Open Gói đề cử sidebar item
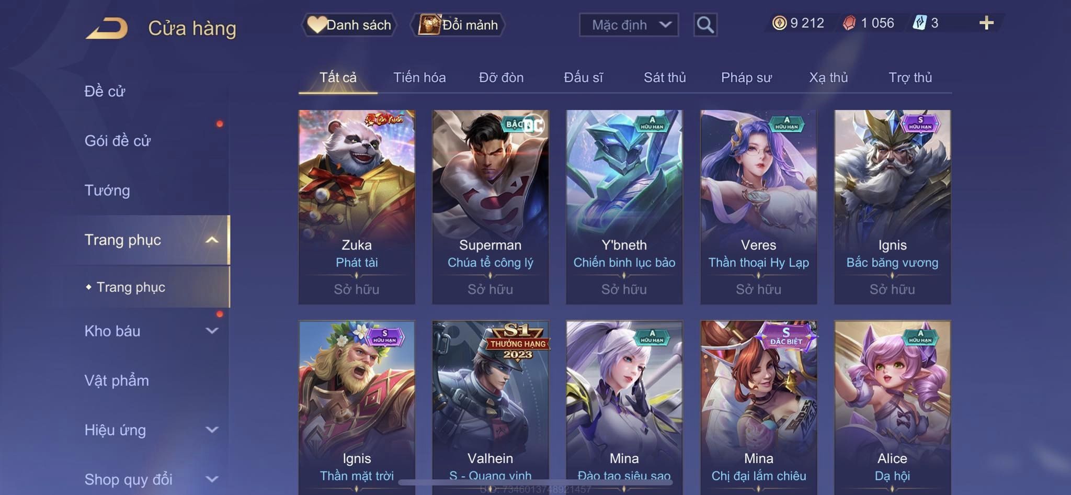The width and height of the screenshot is (1071, 495). pos(118,141)
